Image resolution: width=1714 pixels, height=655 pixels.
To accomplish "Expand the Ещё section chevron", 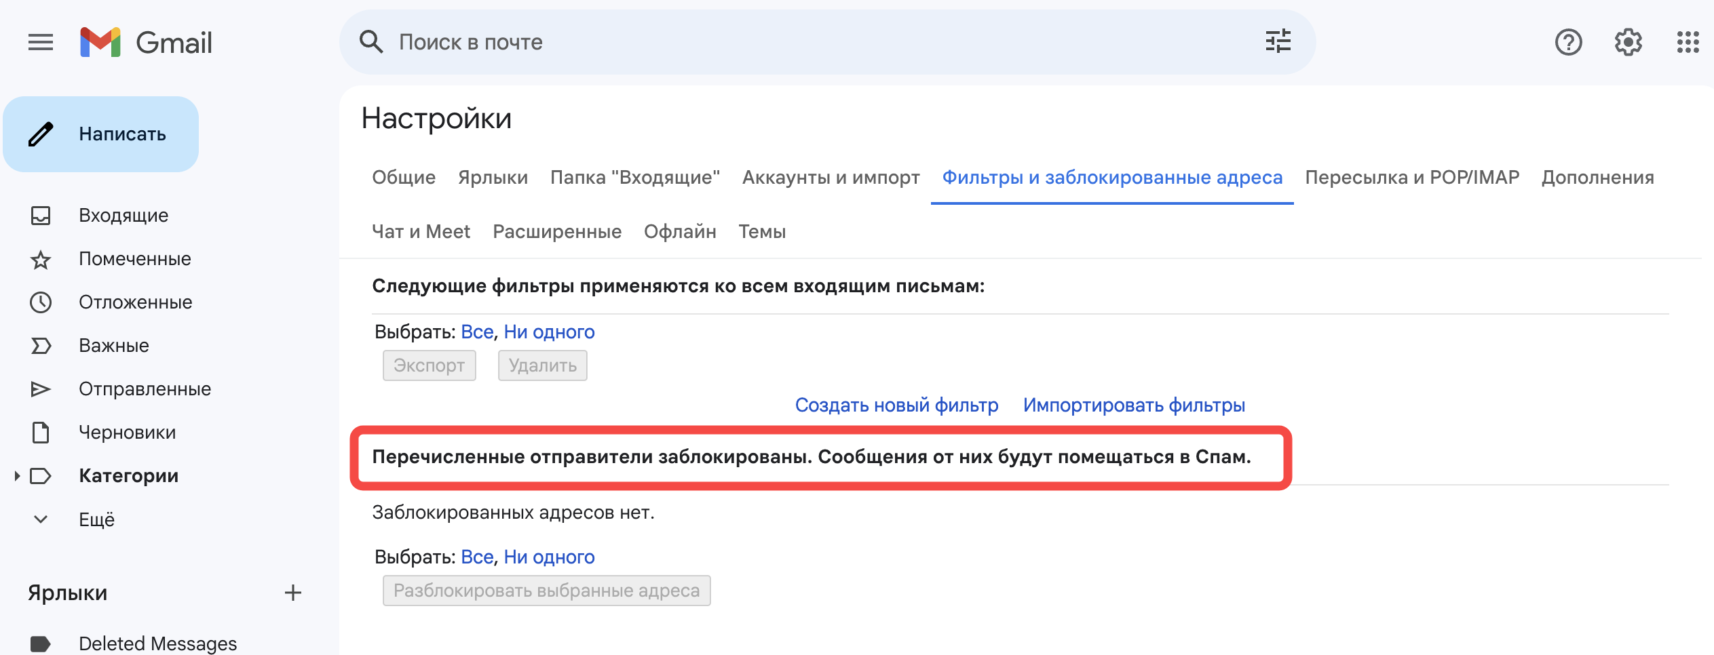I will click(41, 519).
